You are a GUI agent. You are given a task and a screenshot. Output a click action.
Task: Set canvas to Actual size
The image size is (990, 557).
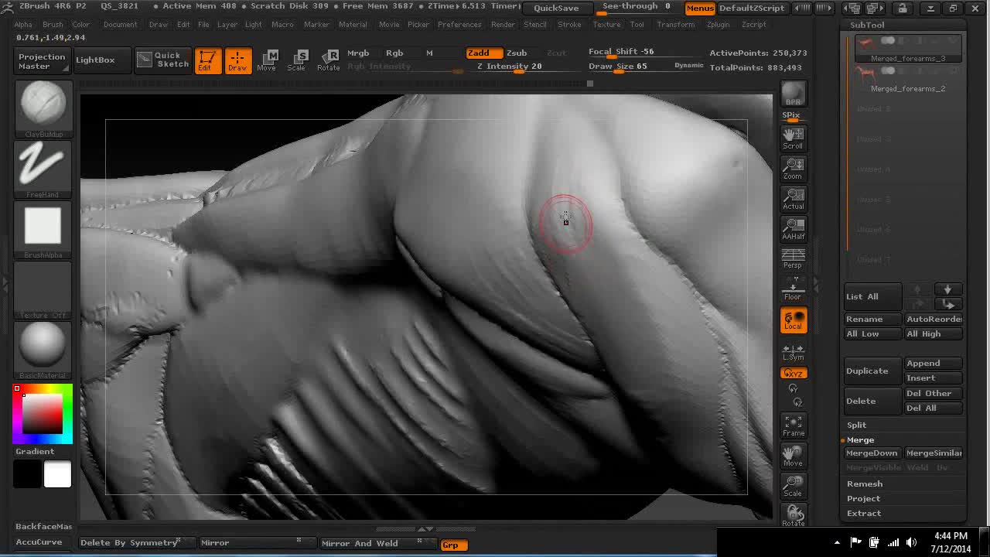794,199
